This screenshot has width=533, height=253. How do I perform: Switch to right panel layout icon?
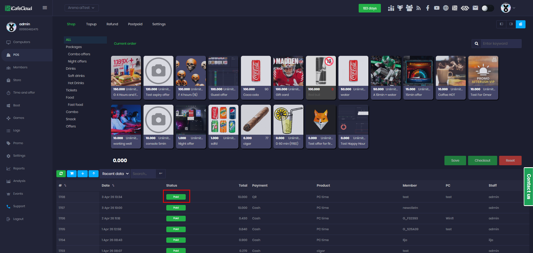click(511, 24)
